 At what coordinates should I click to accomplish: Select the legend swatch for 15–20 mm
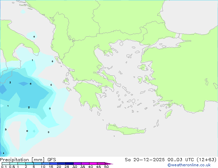pyautogui.click(x=53, y=164)
